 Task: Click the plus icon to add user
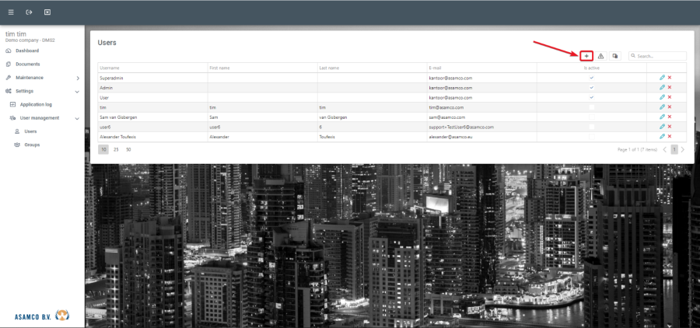tap(586, 56)
